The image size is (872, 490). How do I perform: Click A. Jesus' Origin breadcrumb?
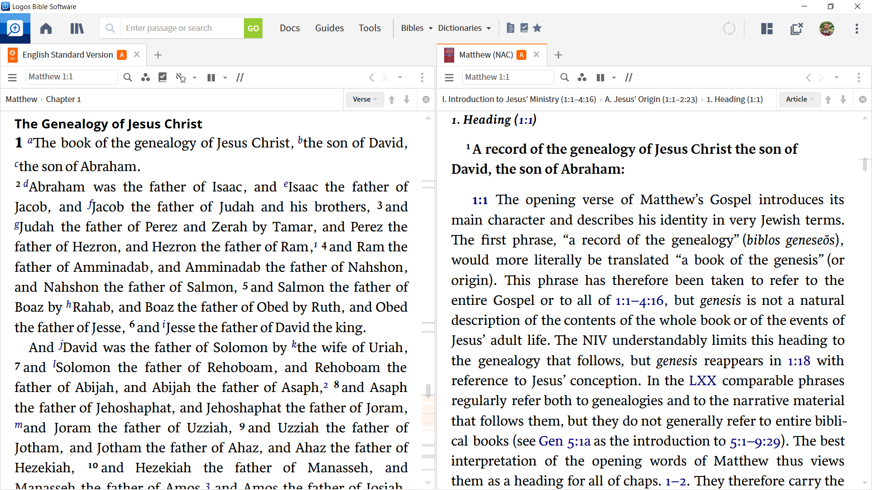click(x=651, y=99)
